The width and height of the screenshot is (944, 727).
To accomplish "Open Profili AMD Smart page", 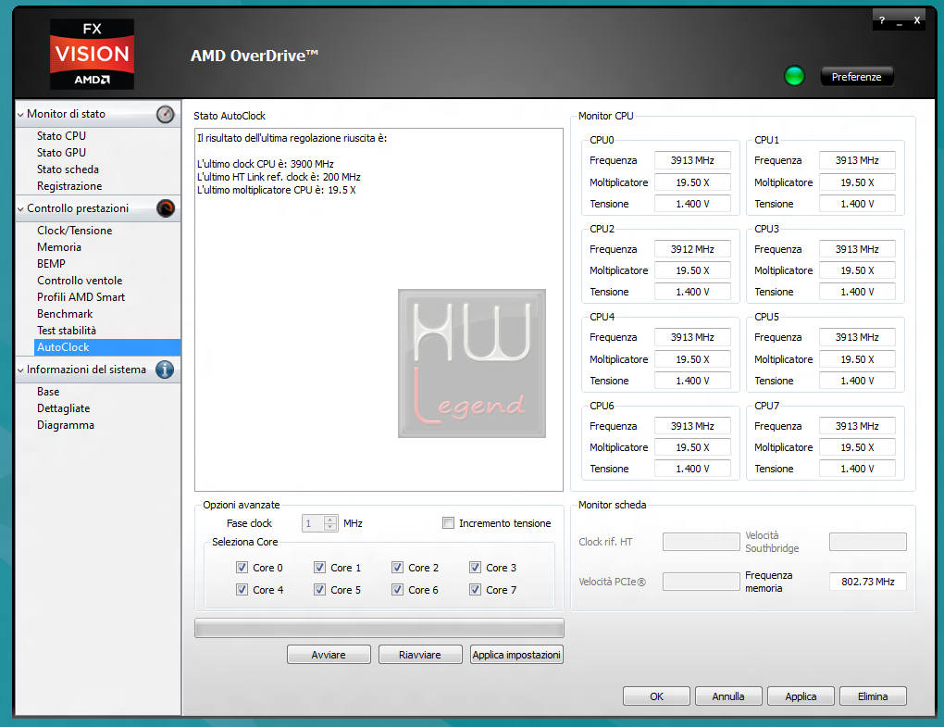I will point(81,297).
